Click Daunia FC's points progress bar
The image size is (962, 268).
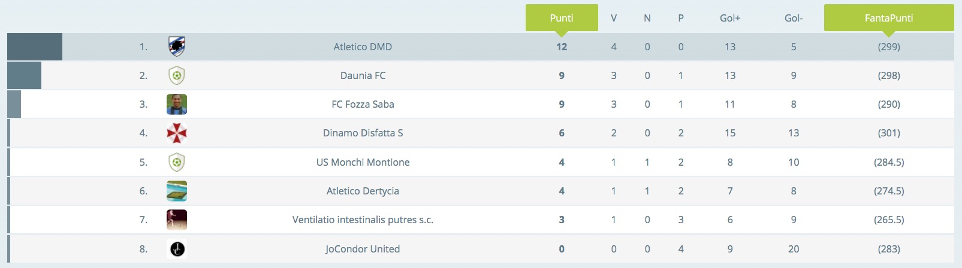click(x=24, y=75)
